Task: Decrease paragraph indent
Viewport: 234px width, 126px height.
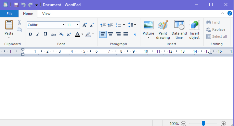Action: click(x=103, y=25)
